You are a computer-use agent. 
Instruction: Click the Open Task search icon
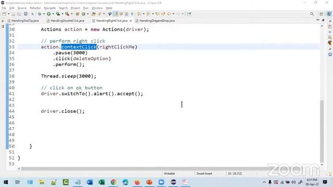(99, 14)
